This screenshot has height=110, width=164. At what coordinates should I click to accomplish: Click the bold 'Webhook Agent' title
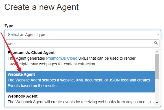coord(23,96)
